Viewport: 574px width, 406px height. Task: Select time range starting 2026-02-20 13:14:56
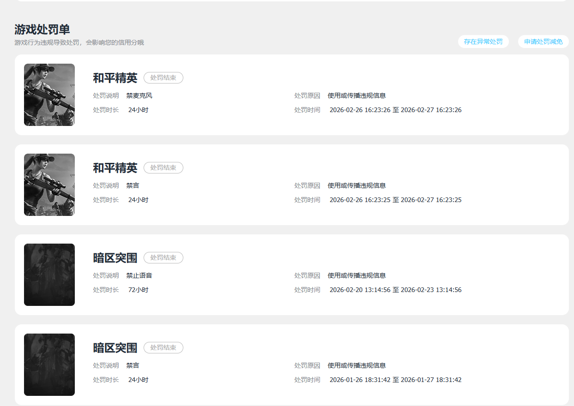(396, 290)
